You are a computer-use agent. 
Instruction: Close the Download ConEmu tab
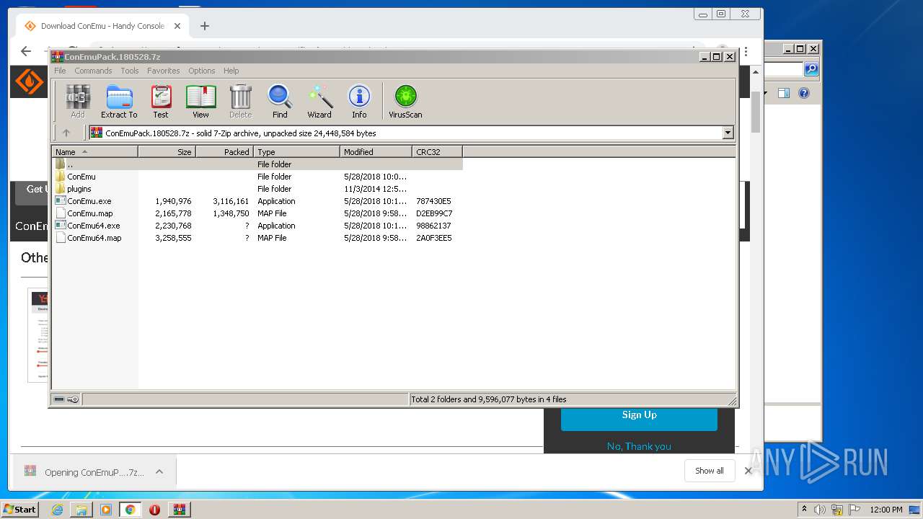point(177,26)
